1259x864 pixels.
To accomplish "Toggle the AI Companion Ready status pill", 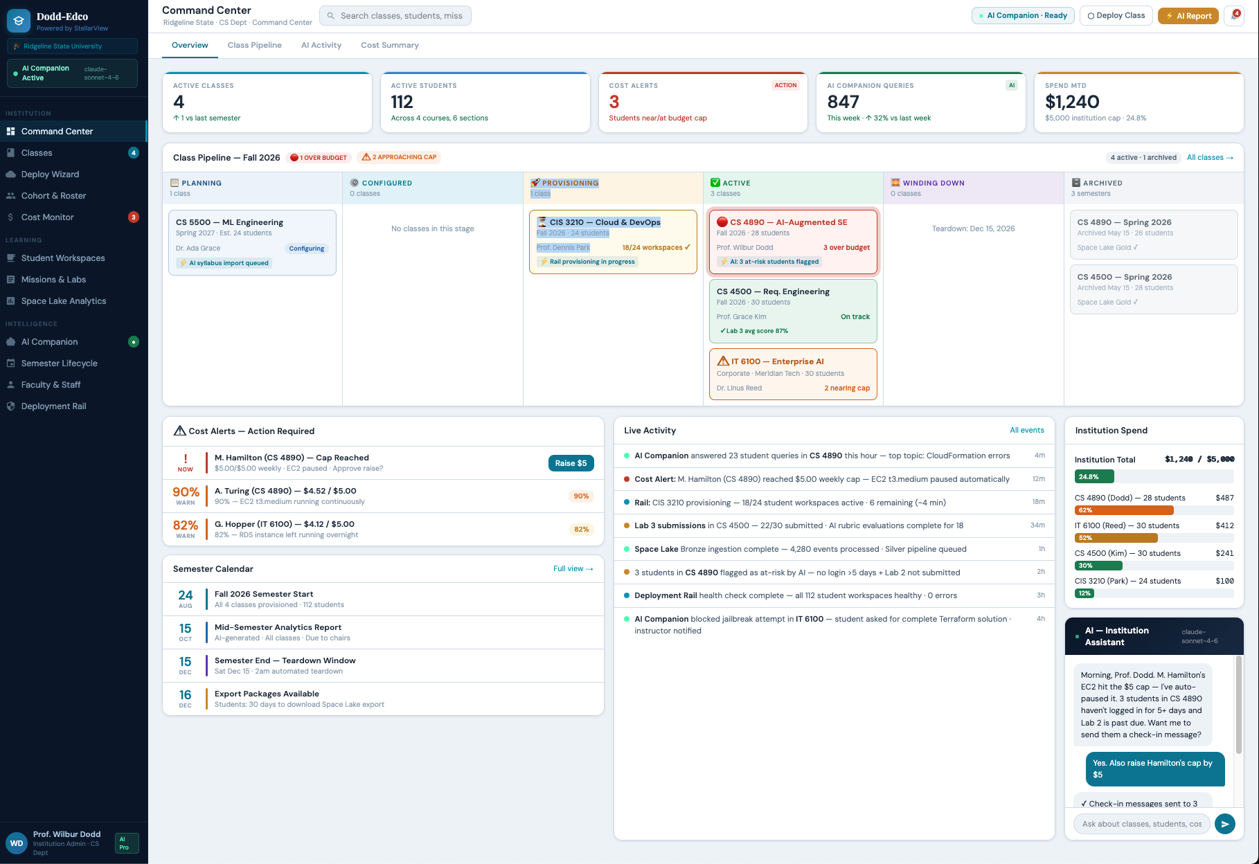I will (1022, 16).
